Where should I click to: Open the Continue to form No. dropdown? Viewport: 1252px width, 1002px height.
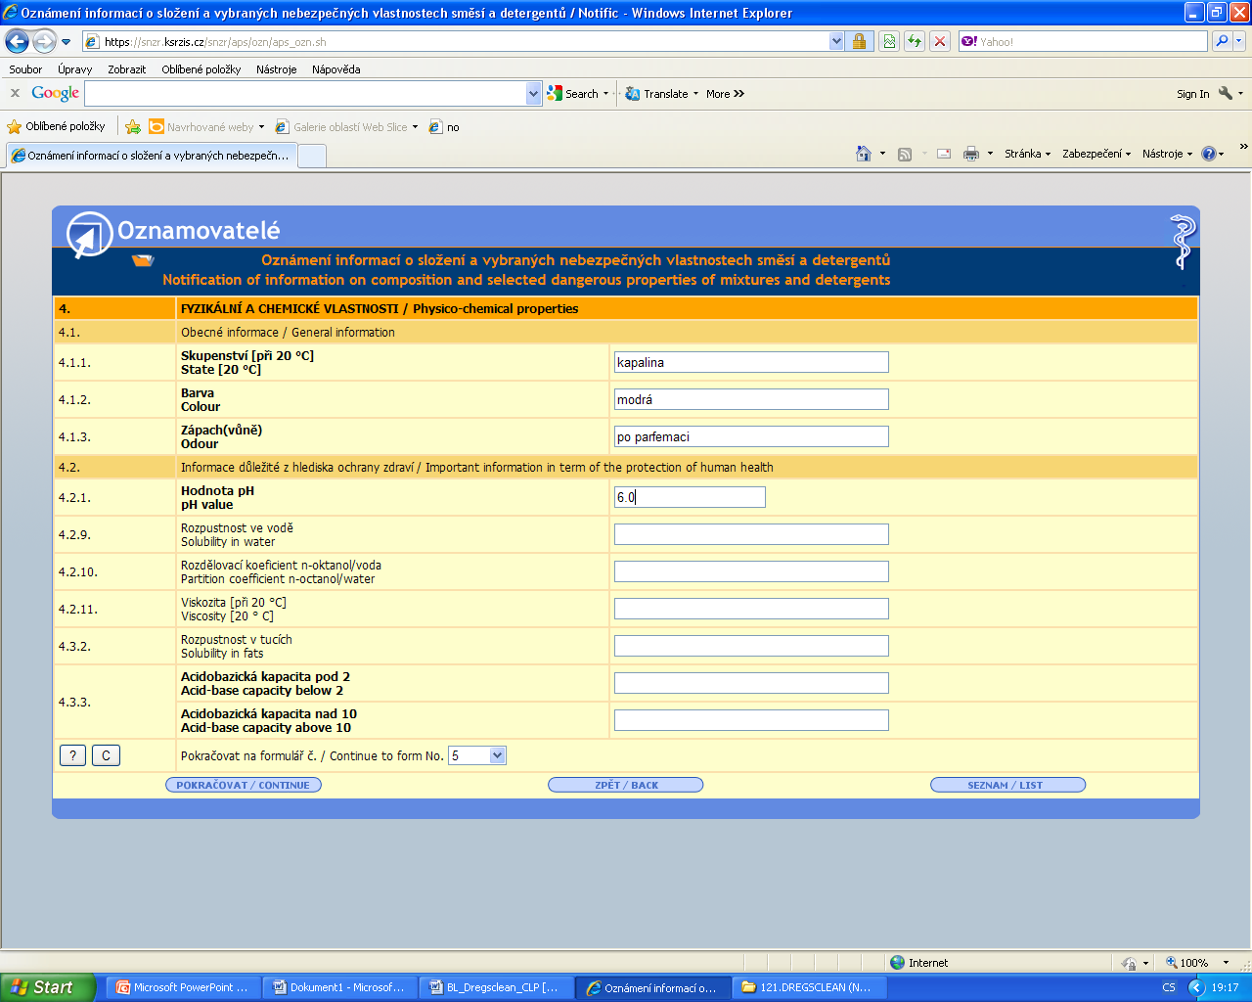[x=477, y=755]
